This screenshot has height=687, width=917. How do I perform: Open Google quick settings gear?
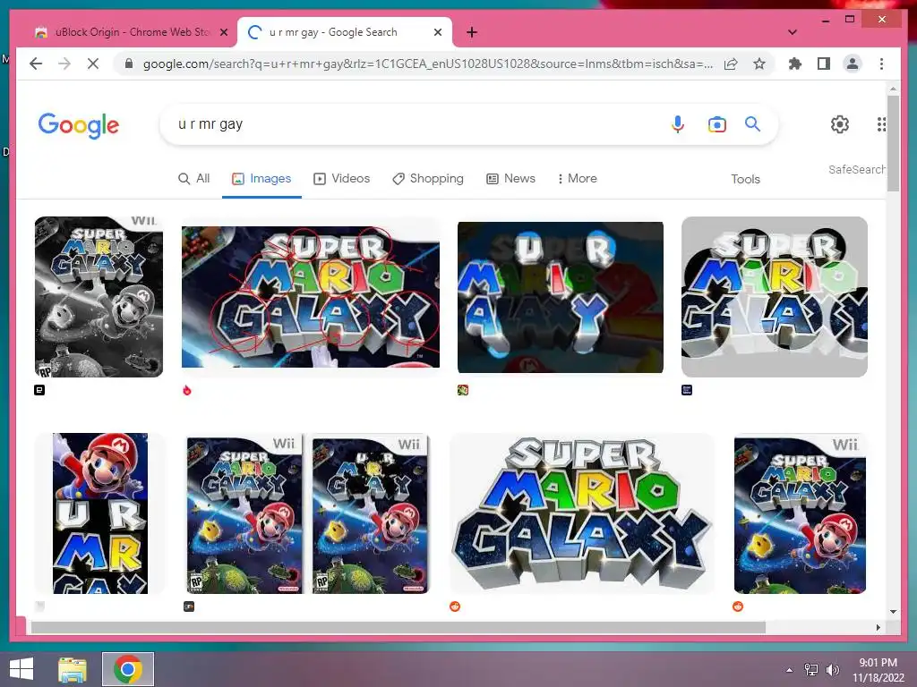coord(840,123)
